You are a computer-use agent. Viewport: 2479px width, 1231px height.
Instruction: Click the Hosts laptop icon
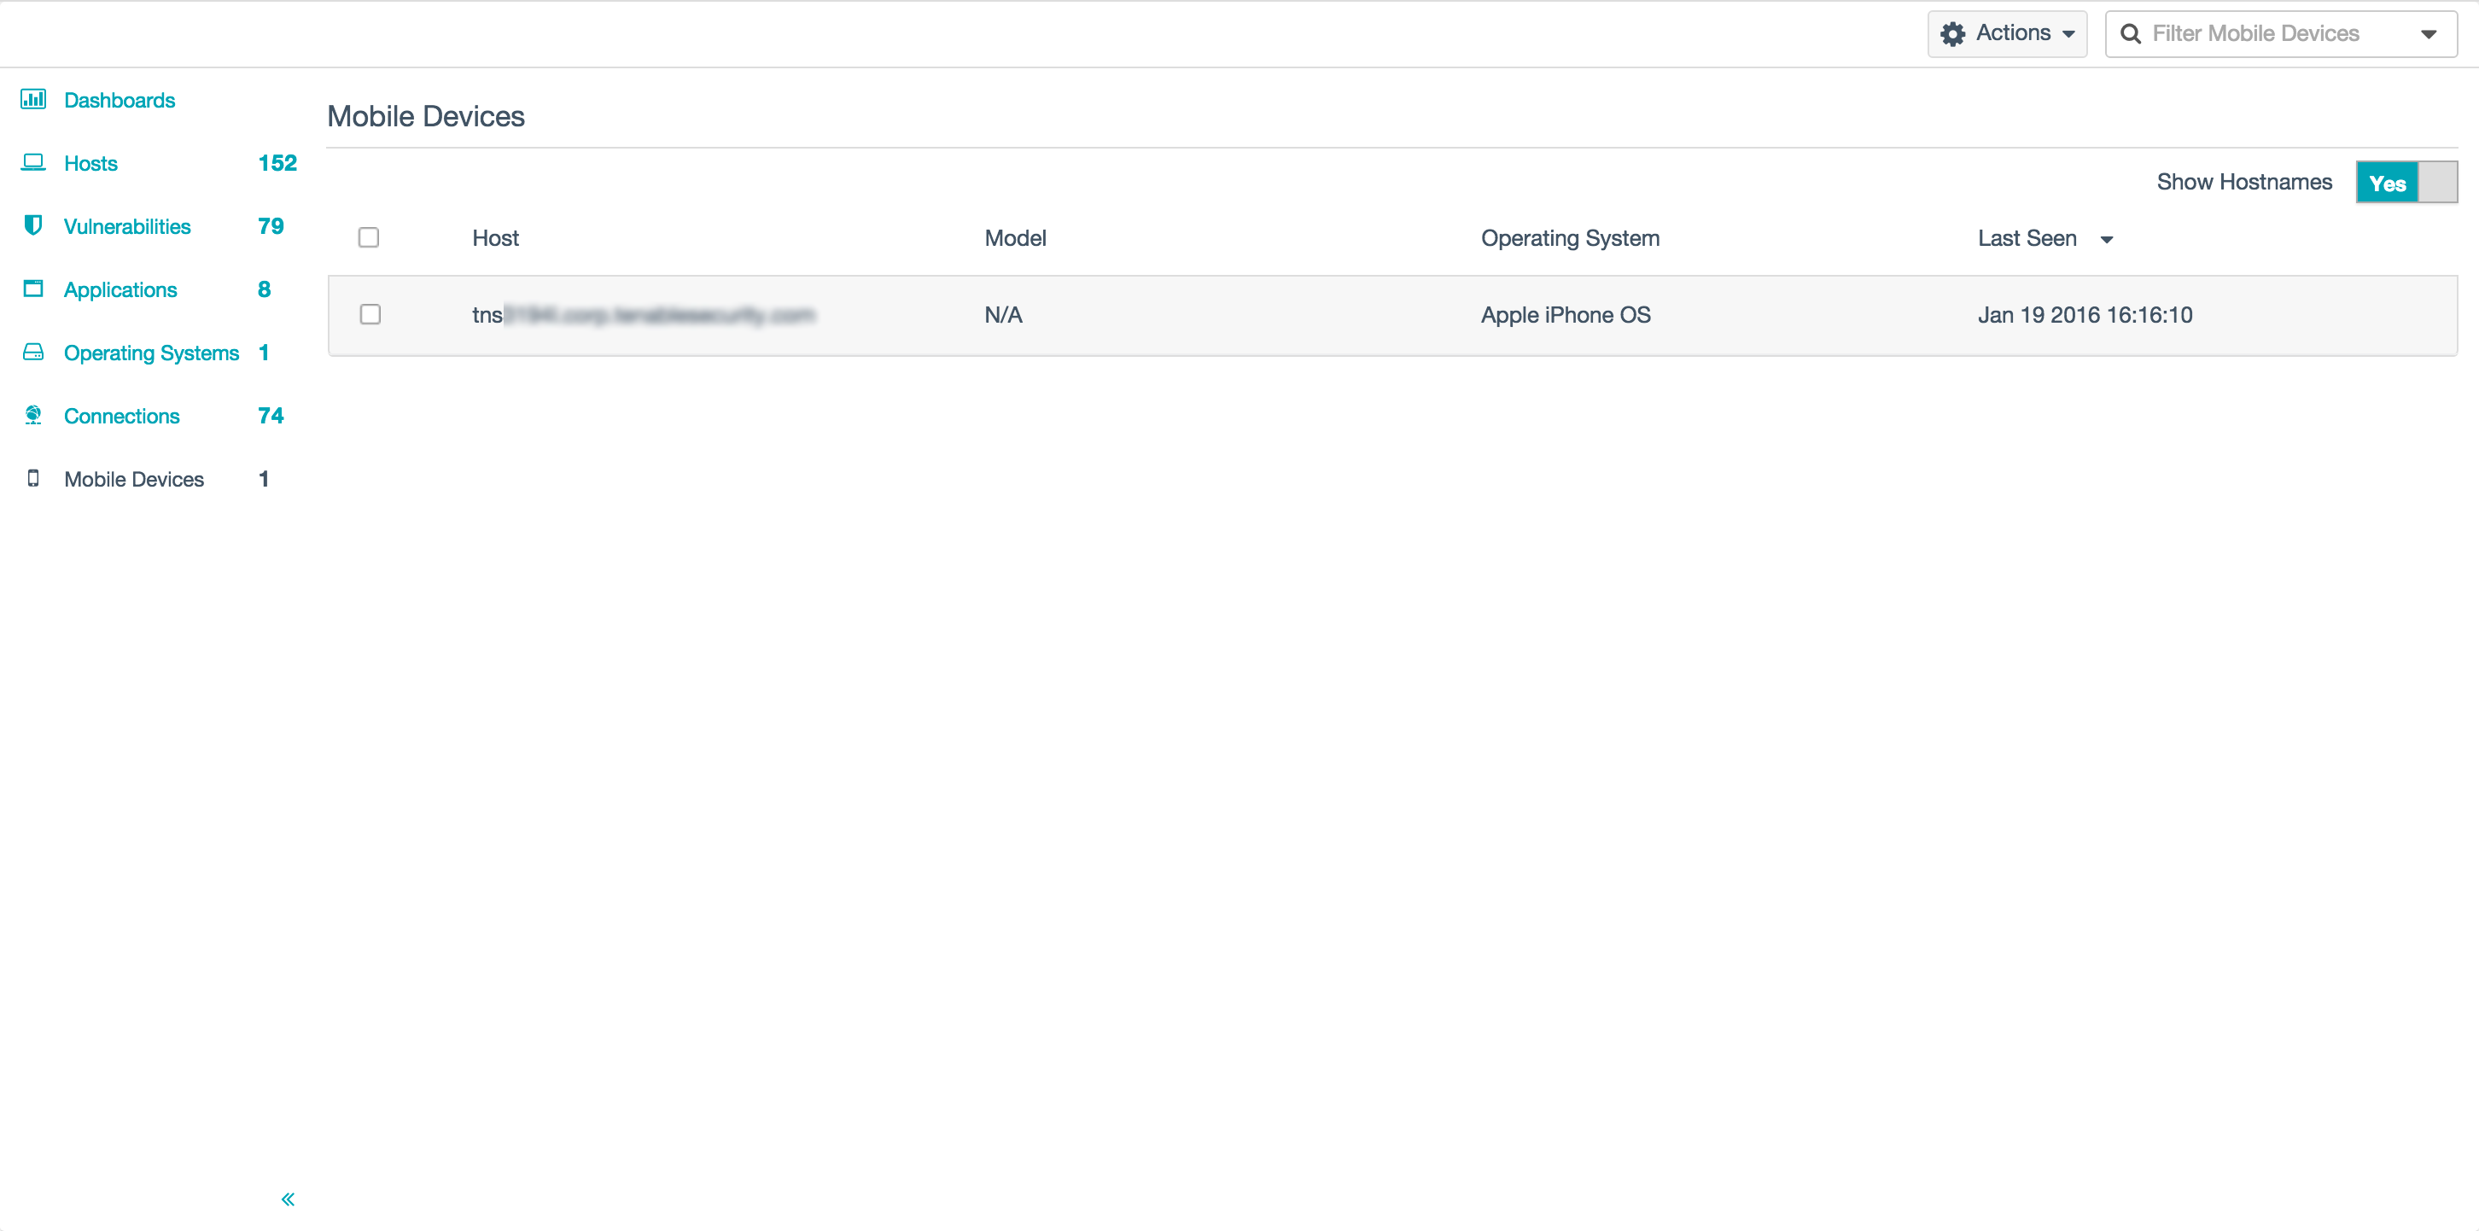[32, 161]
